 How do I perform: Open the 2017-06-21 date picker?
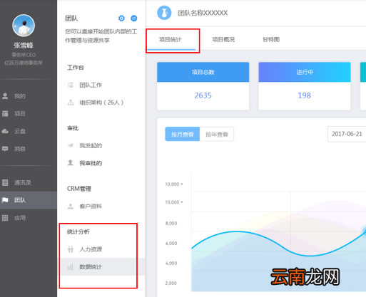[347, 134]
